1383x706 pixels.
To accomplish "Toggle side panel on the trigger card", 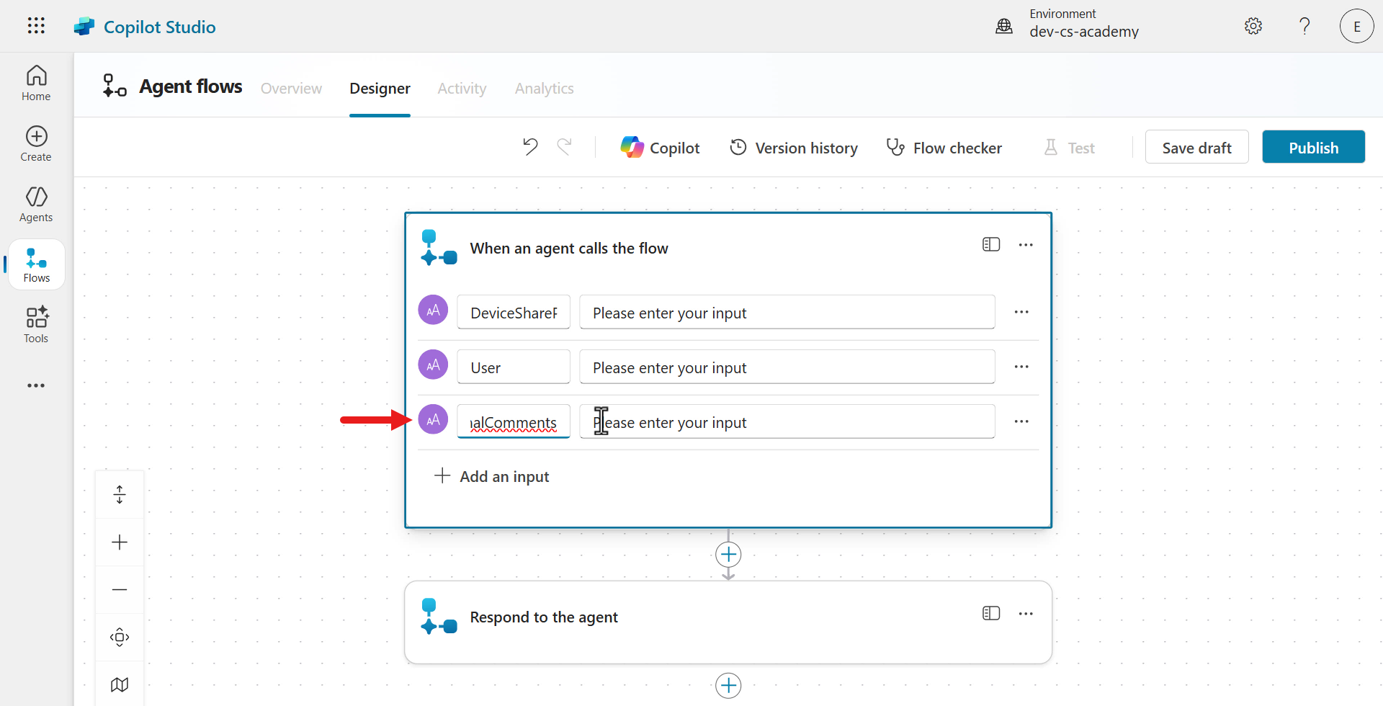I will 991,244.
